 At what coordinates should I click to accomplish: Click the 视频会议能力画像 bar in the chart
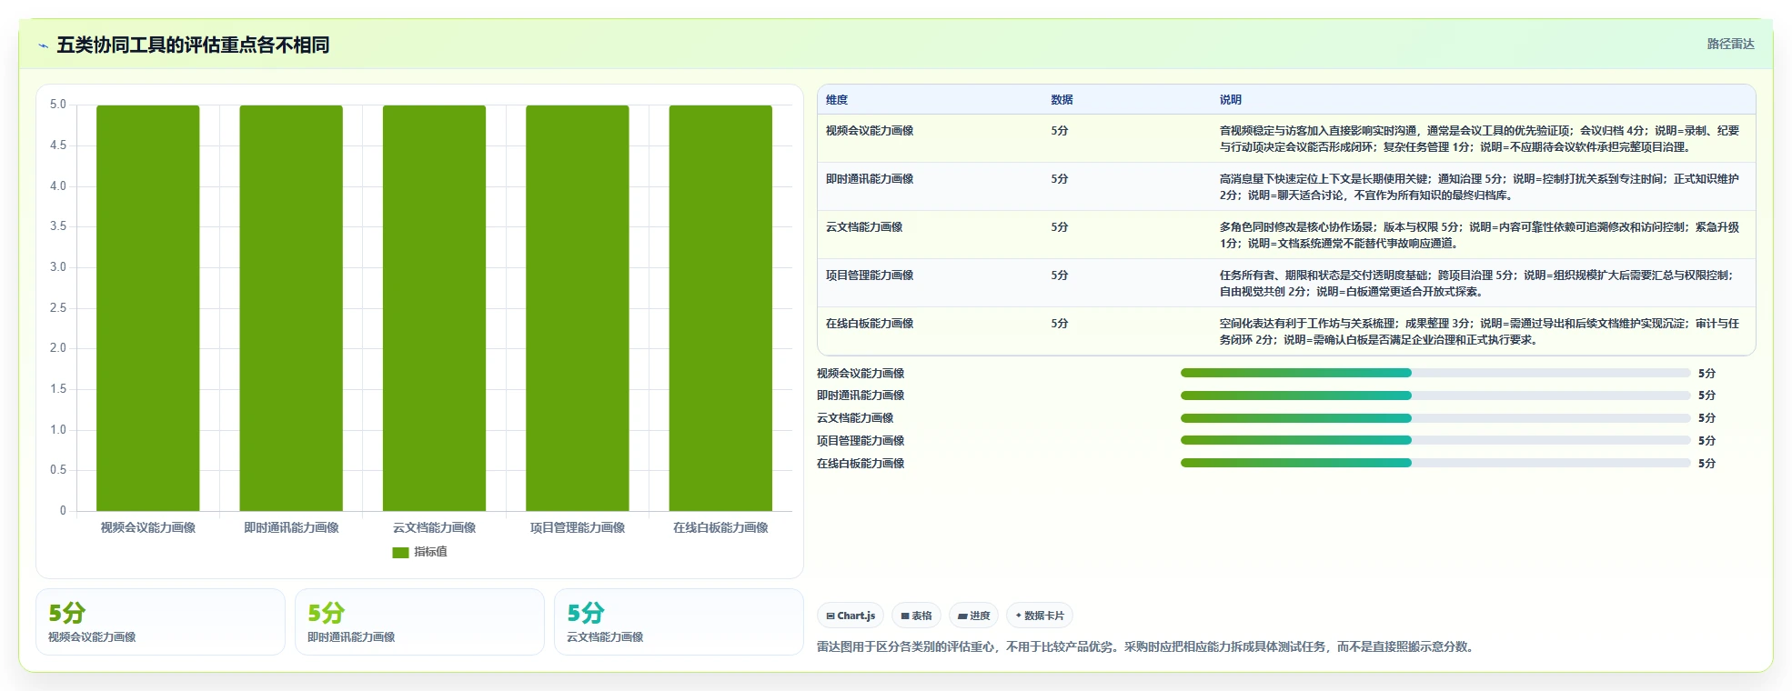pyautogui.click(x=148, y=308)
